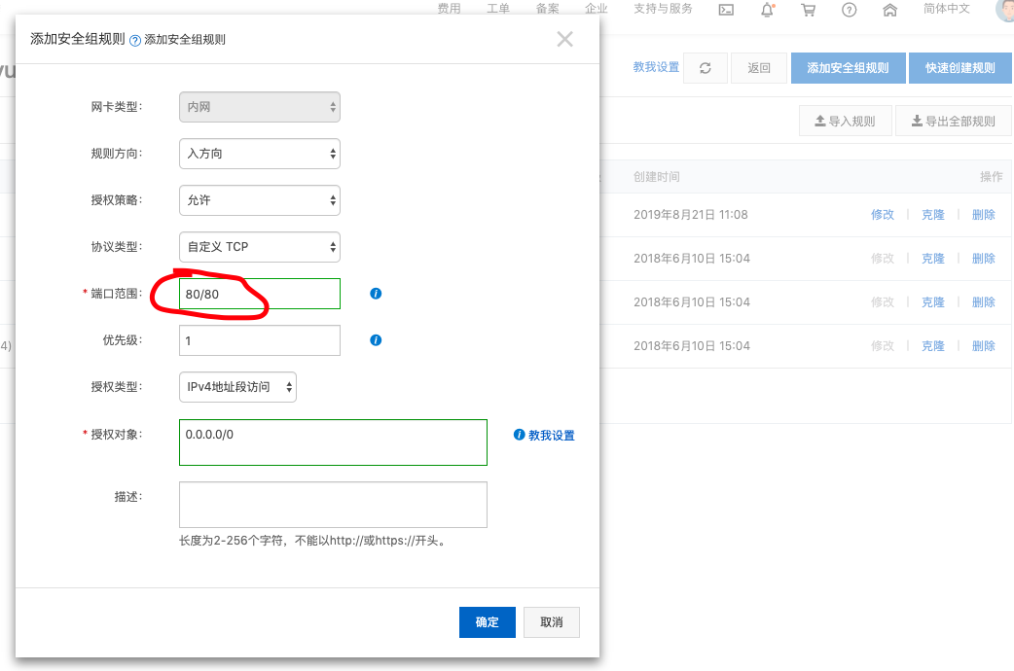Screen dimensions: 1014x671
Task: Click the 确定 button
Action: [x=487, y=622]
